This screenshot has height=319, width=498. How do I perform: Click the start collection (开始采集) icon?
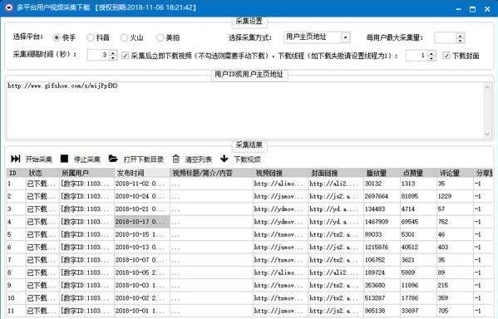16,159
